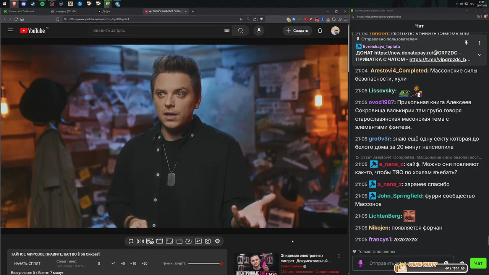Click the reply reference to Arestovi4_Completed
Screen dimensions: 489x275
click(419, 157)
